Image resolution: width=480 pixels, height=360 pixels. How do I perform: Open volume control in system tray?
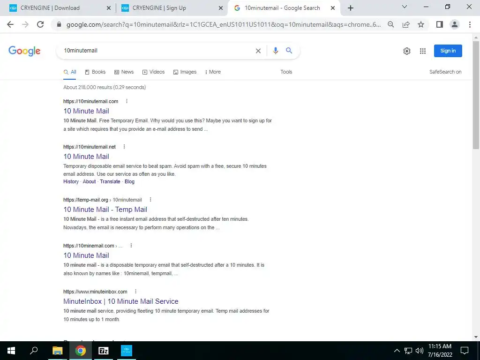[420, 351]
